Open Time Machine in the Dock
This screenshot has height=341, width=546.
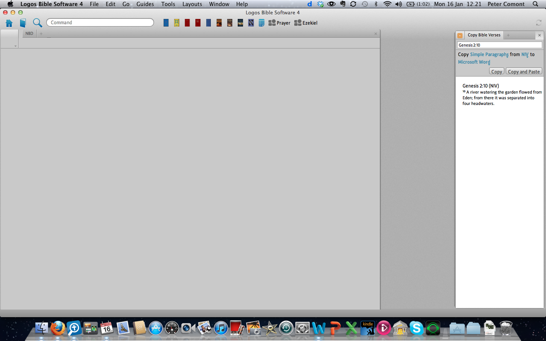point(286,328)
